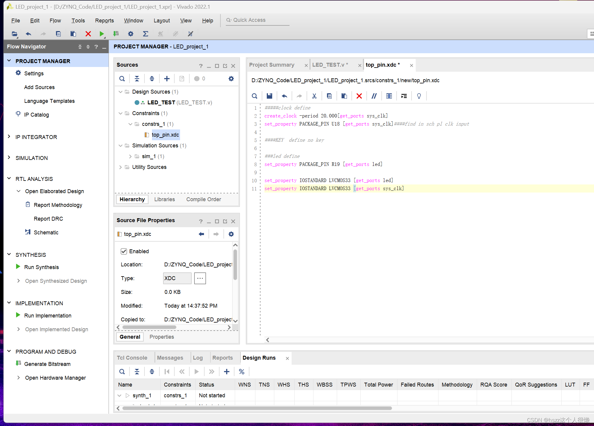
Task: Open Source File Properties gear settings
Action: click(231, 234)
